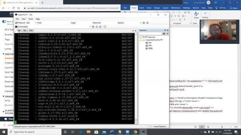
Task: Open Word Review ribbon tab
Action: 196,7
